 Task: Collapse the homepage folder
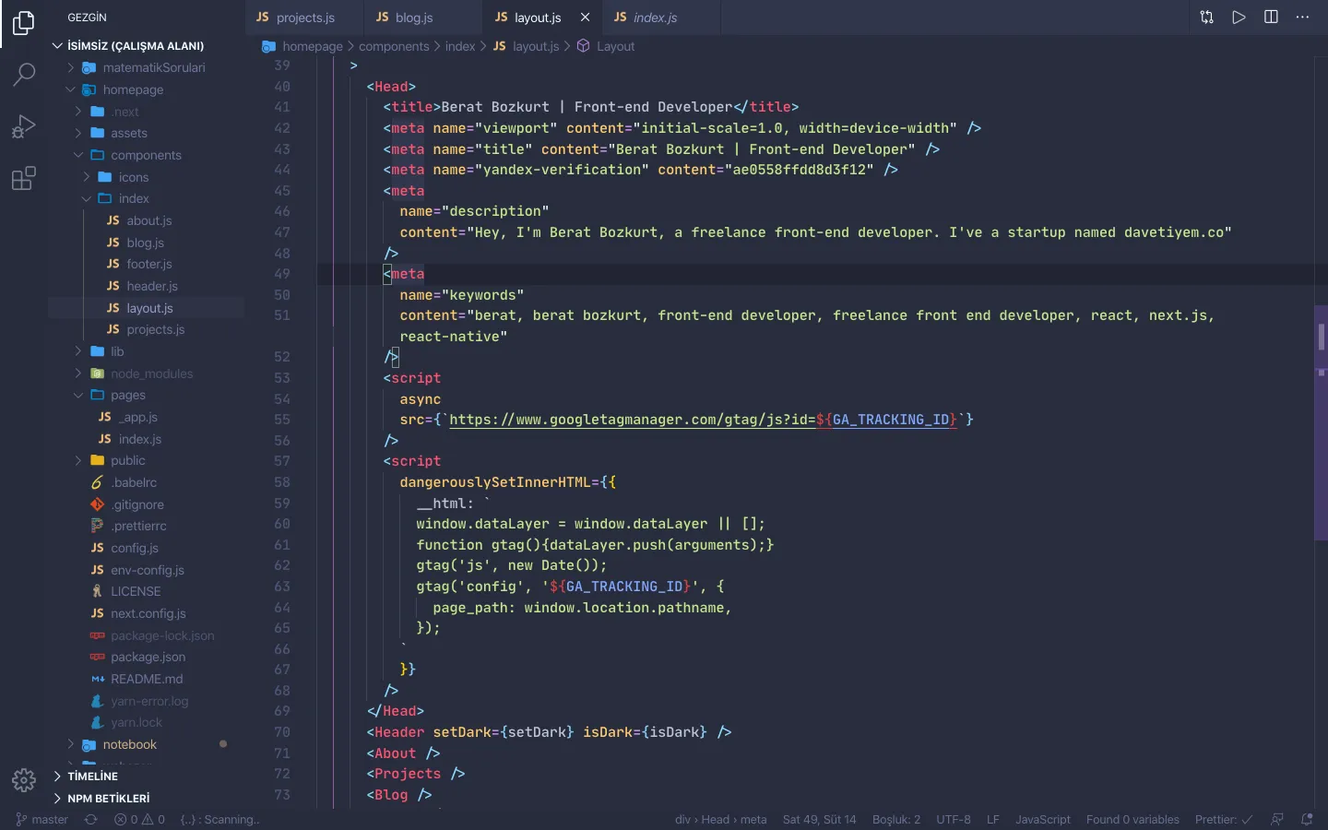tap(146, 89)
